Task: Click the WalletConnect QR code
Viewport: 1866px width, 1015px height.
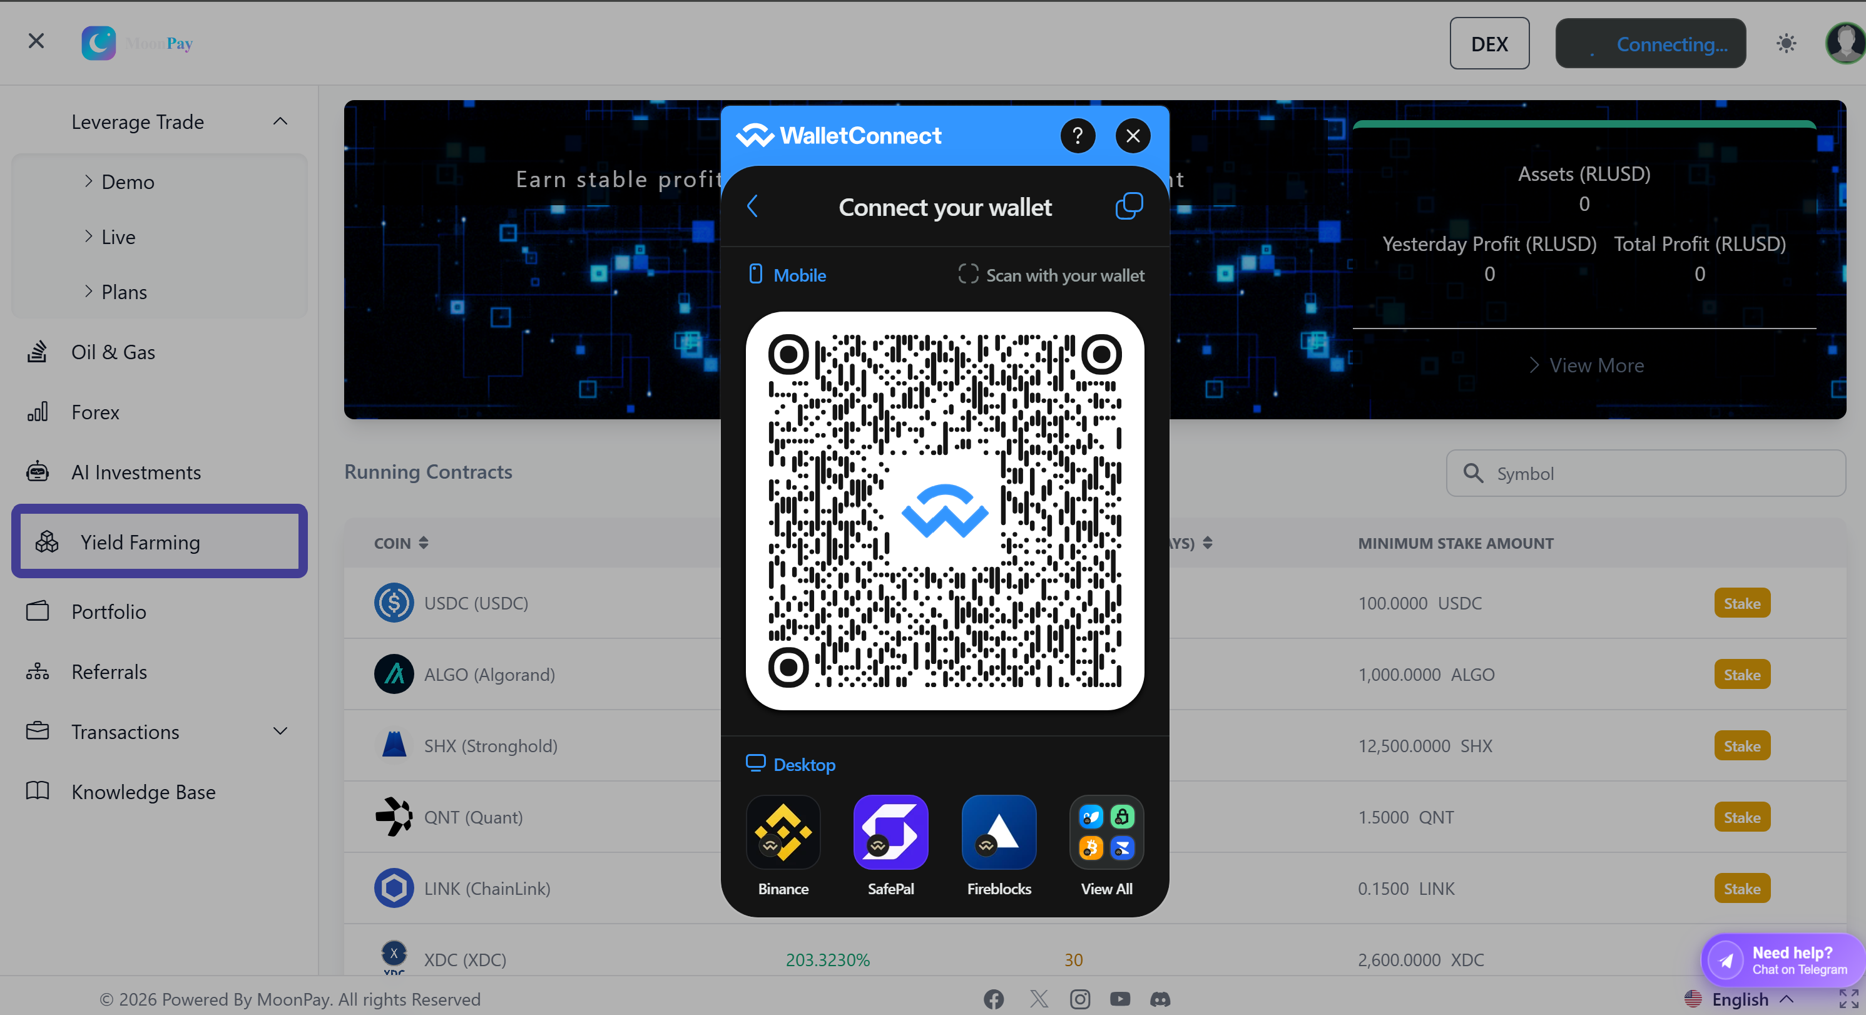Action: click(x=945, y=511)
